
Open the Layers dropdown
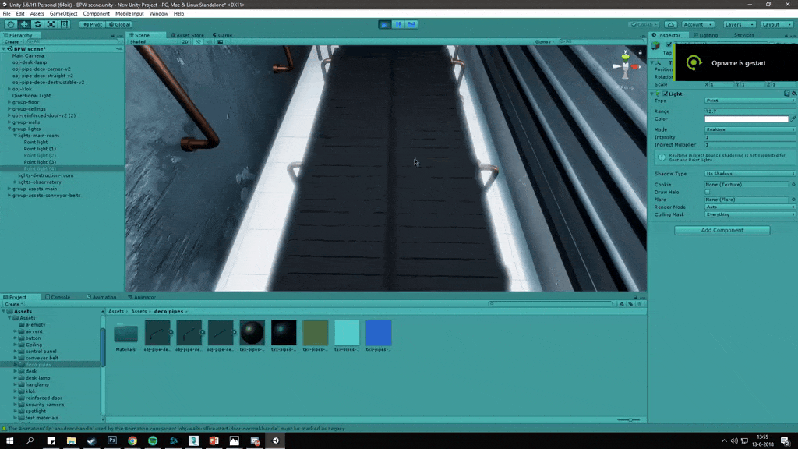point(738,24)
